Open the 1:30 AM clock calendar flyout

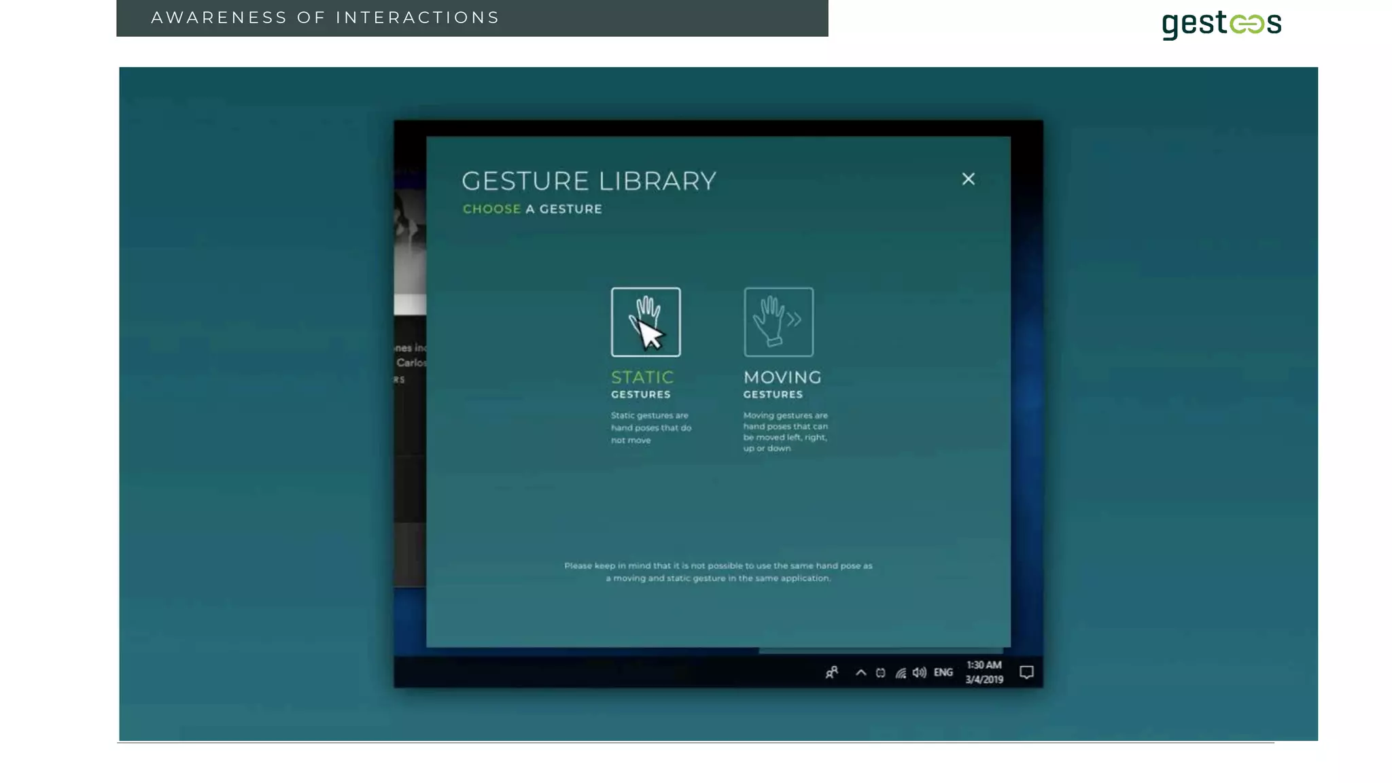tap(984, 672)
